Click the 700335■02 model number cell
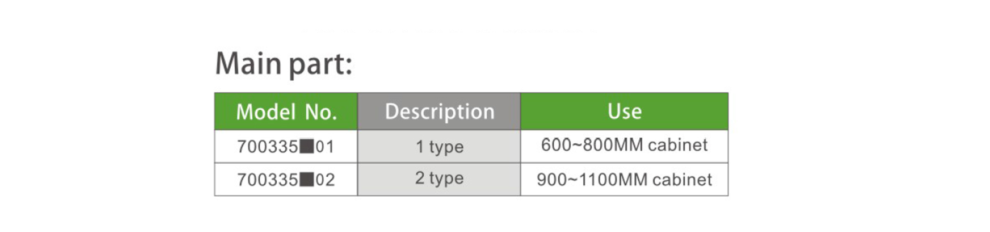 [286, 179]
